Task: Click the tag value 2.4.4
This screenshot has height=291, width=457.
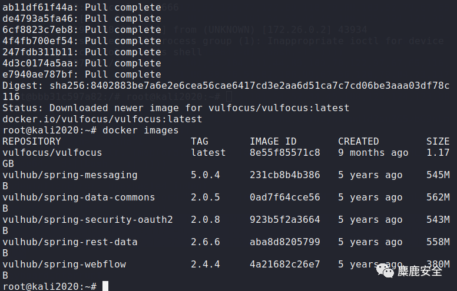Action: point(206,265)
